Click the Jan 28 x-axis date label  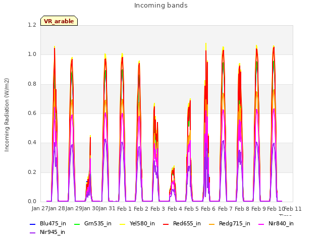57,209
